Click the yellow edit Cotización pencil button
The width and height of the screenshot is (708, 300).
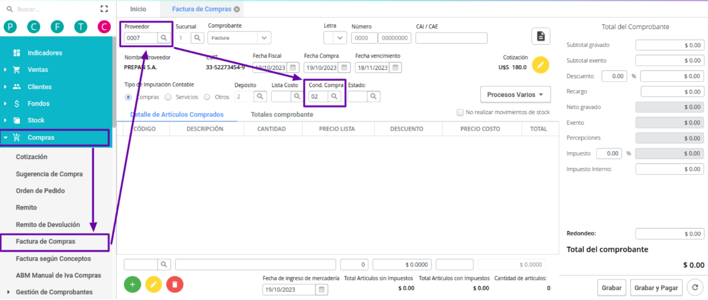[x=541, y=65]
